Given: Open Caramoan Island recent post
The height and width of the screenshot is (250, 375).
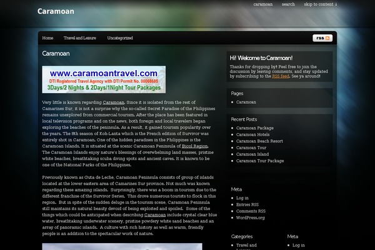Looking at the screenshot, I should pos(252,154).
